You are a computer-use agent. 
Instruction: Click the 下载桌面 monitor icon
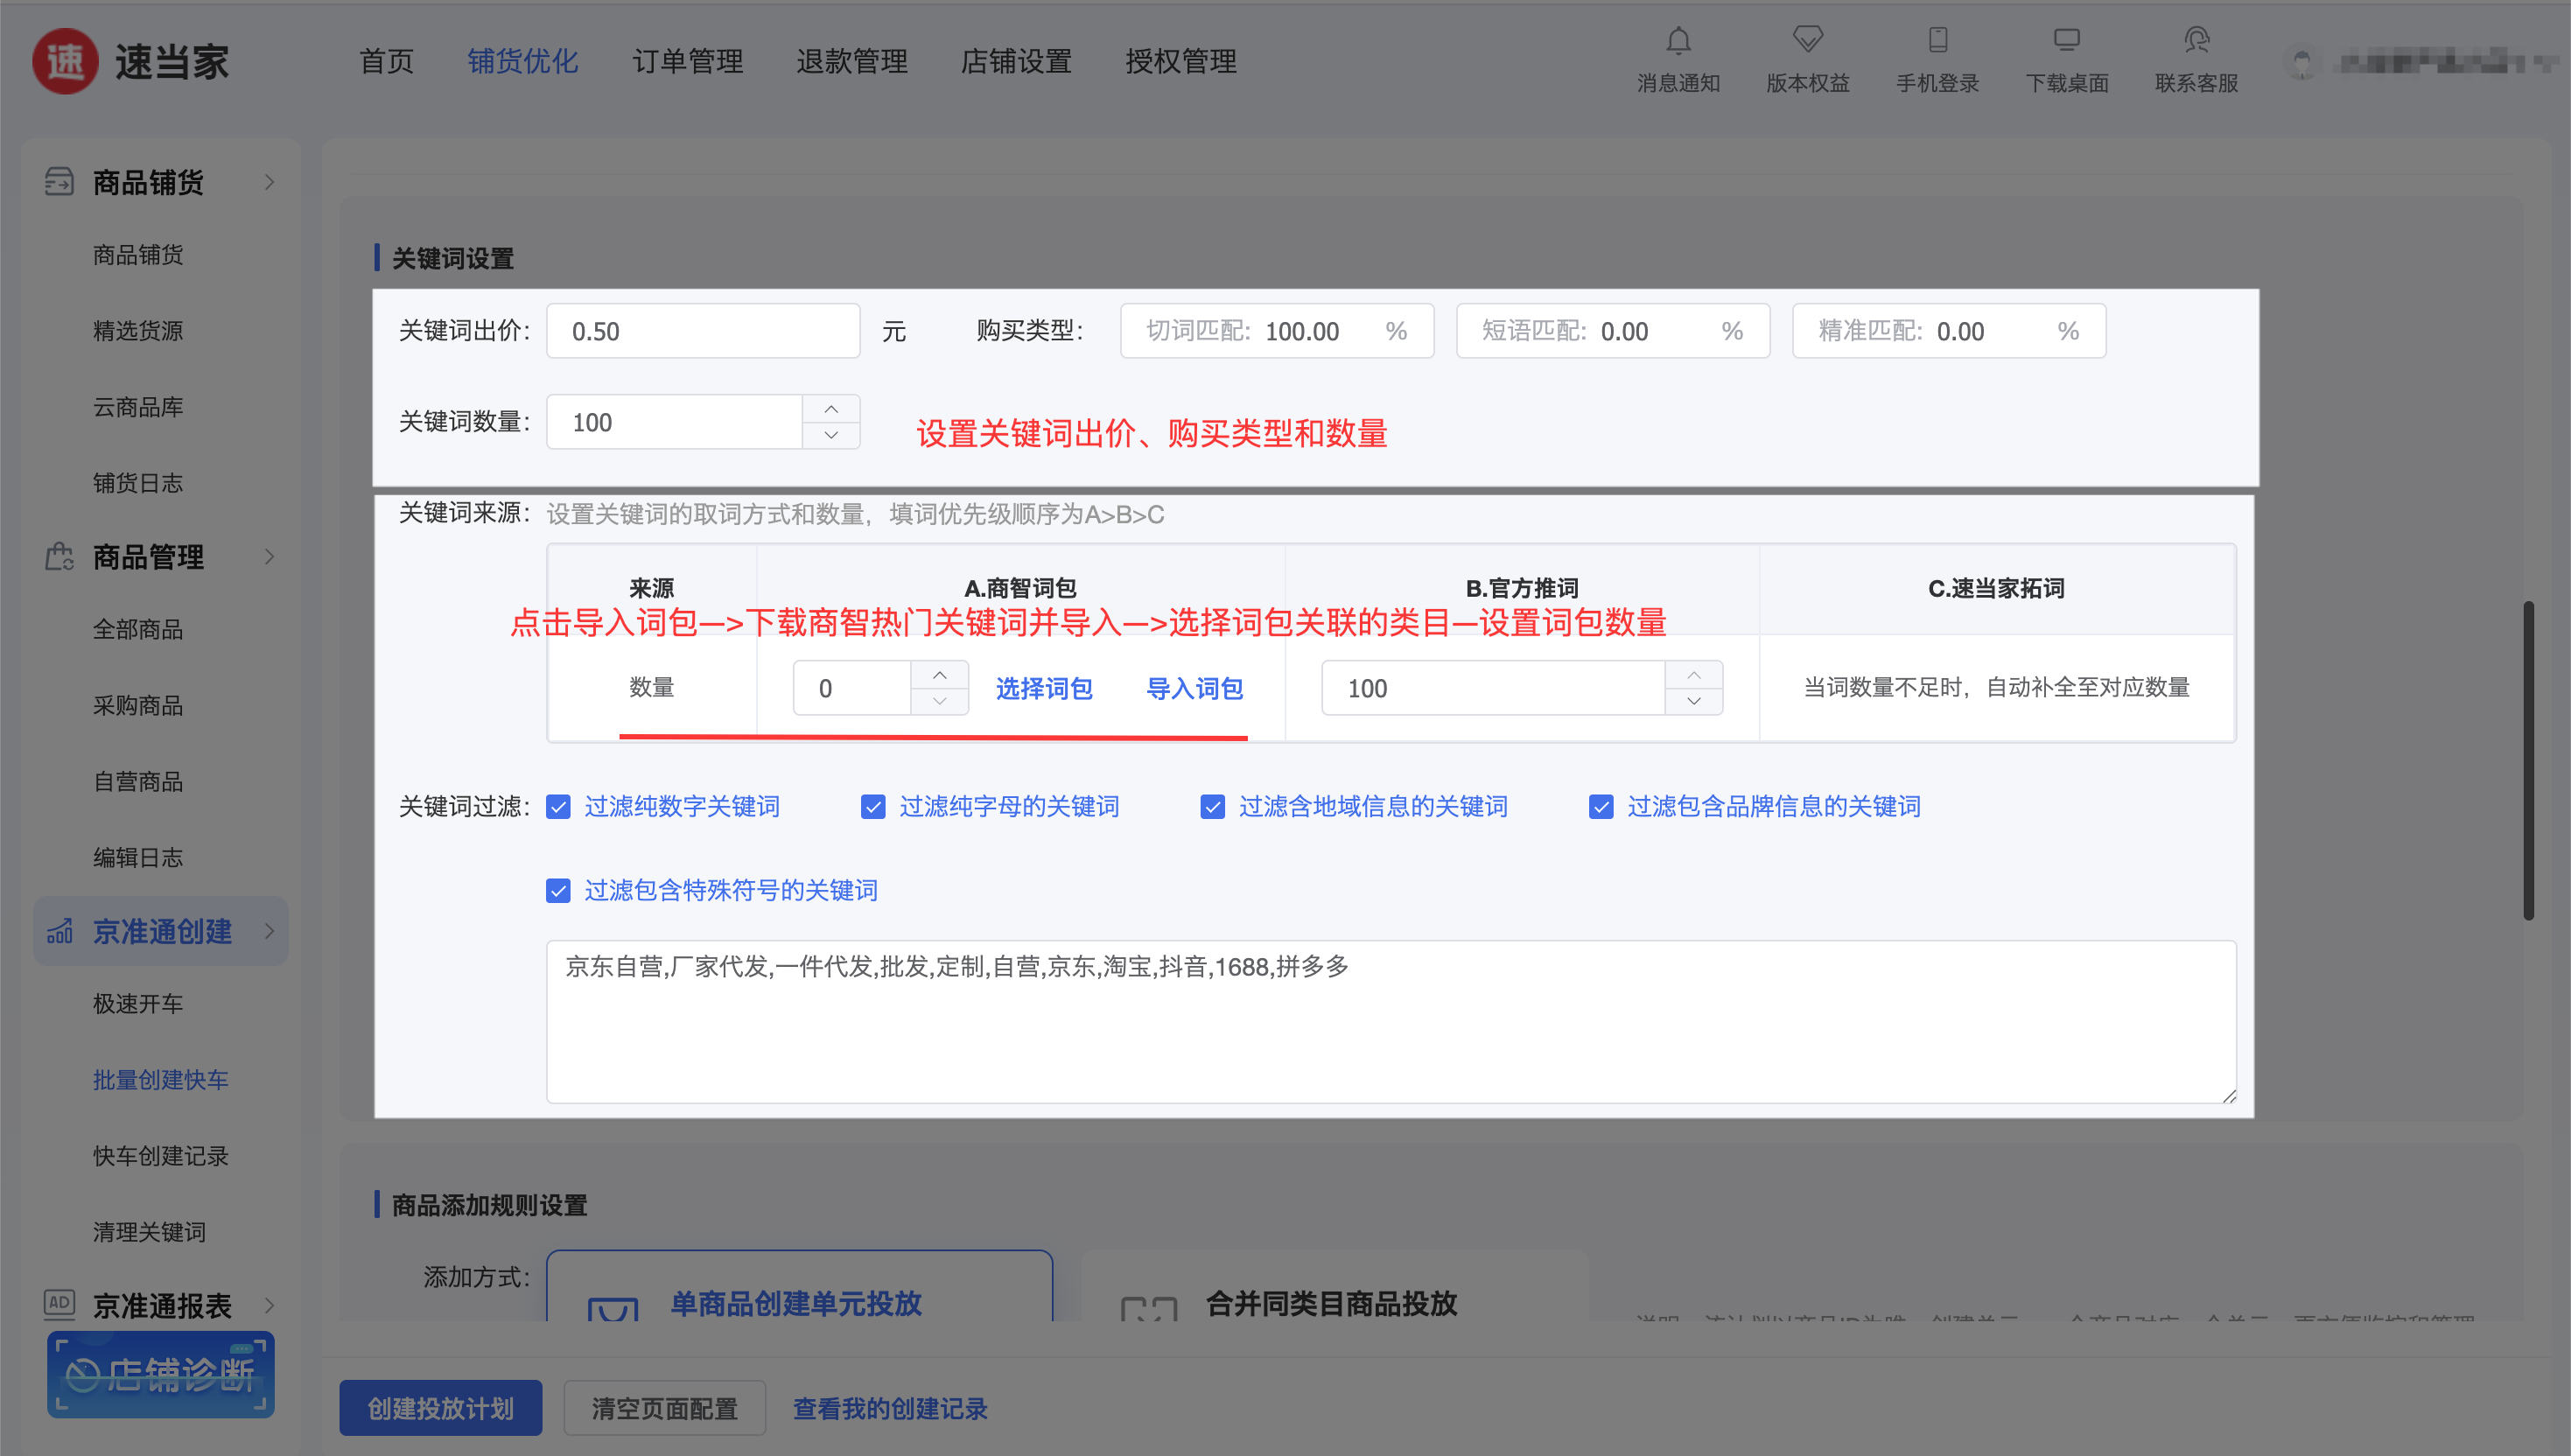click(x=2066, y=40)
